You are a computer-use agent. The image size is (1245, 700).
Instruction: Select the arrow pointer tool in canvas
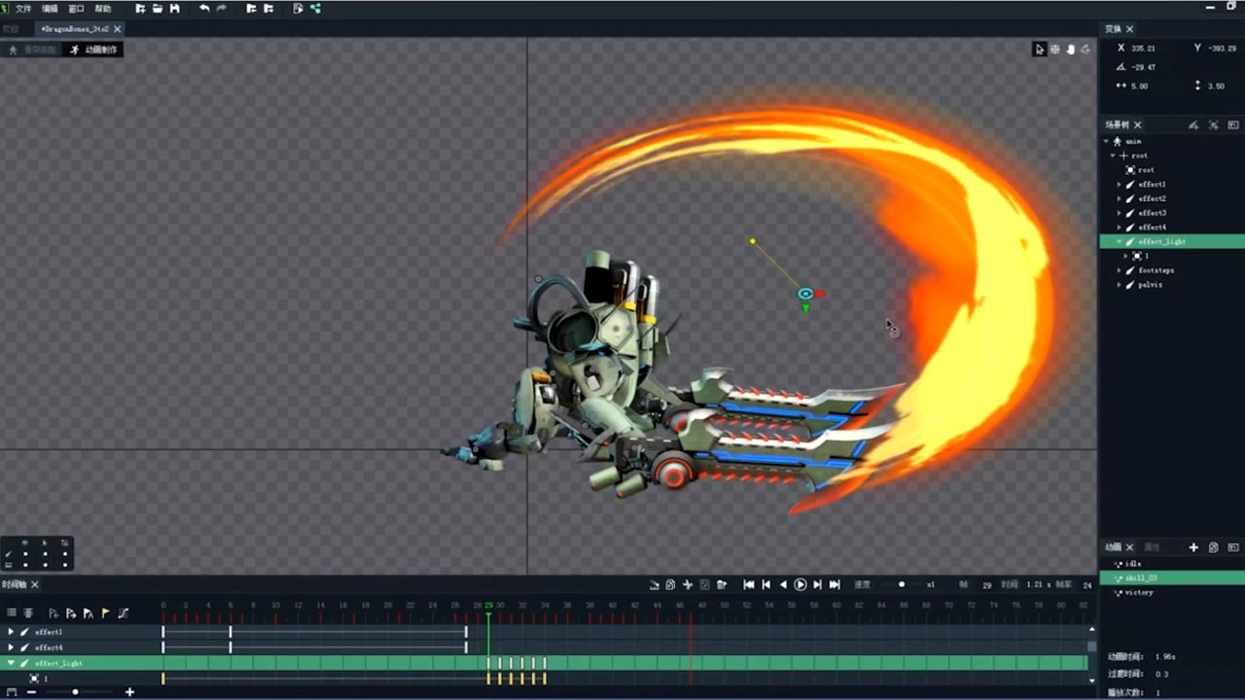pos(1039,50)
